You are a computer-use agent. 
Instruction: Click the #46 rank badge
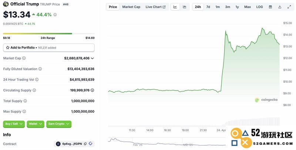(x=66, y=4)
